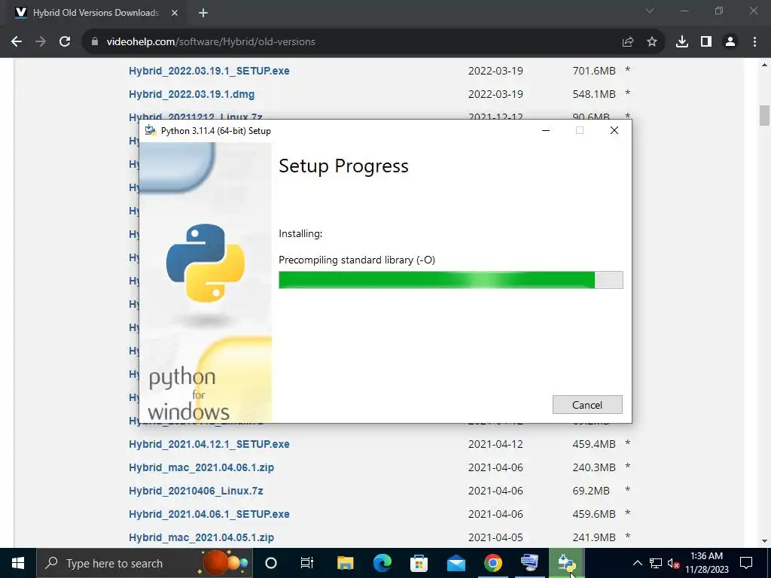Open File Explorer from taskbar
This screenshot has height=578, width=771.
click(x=345, y=563)
